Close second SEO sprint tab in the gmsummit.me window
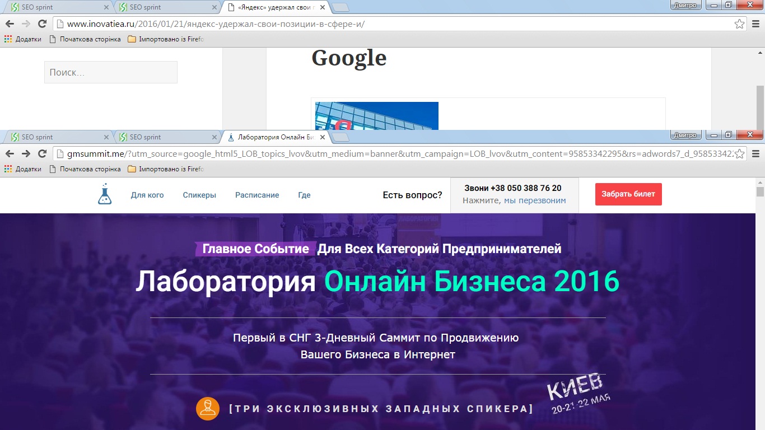The width and height of the screenshot is (765, 430). click(214, 137)
